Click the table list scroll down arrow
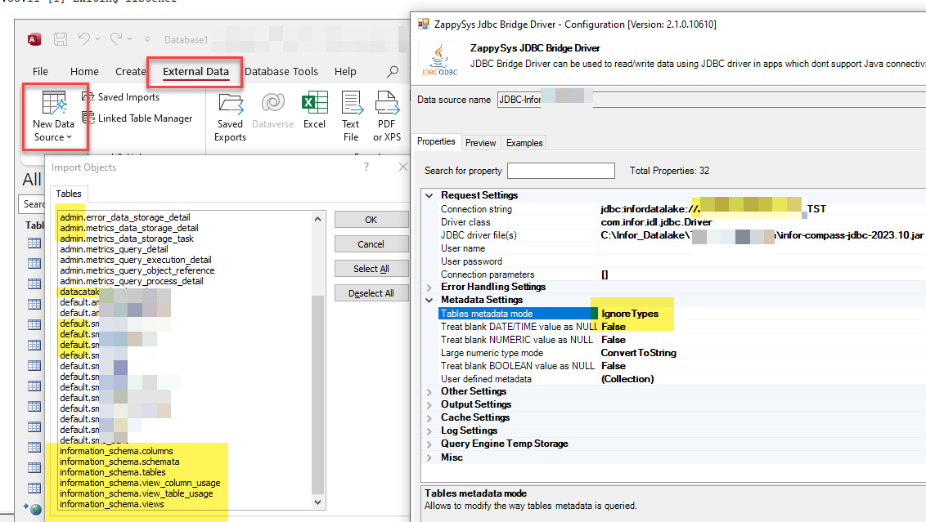This screenshot has width=926, height=522. pyautogui.click(x=317, y=502)
